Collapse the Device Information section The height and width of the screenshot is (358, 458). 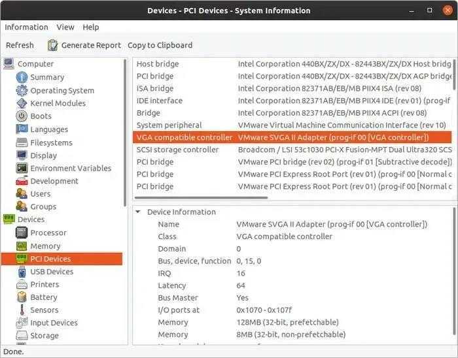coord(138,212)
